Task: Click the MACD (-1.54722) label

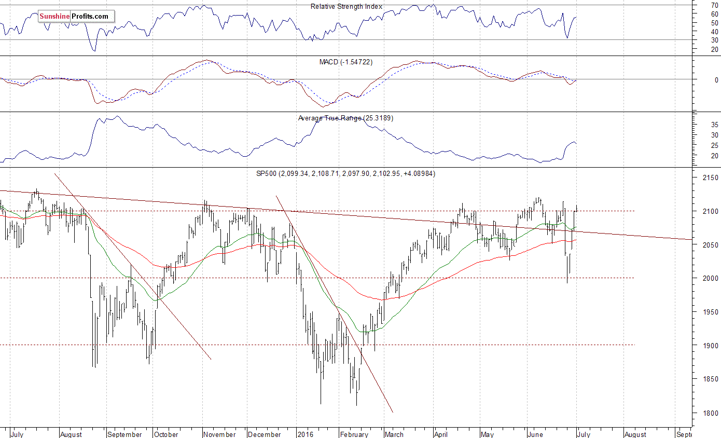Action: [x=346, y=62]
